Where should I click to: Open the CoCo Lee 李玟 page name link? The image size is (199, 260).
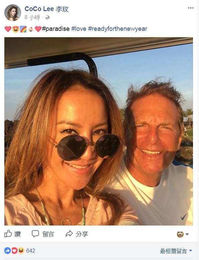[47, 9]
